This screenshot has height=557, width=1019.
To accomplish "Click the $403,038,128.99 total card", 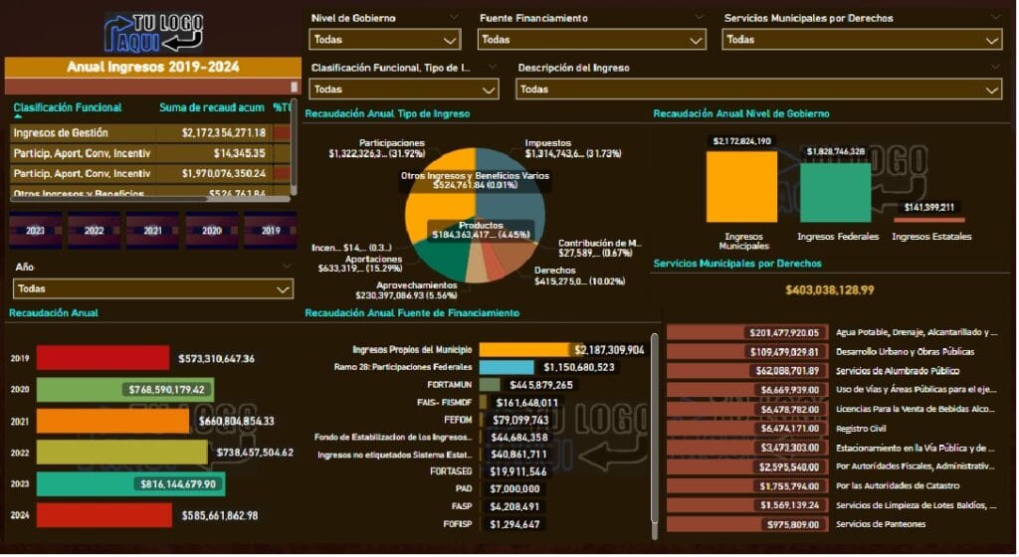I will click(x=829, y=289).
